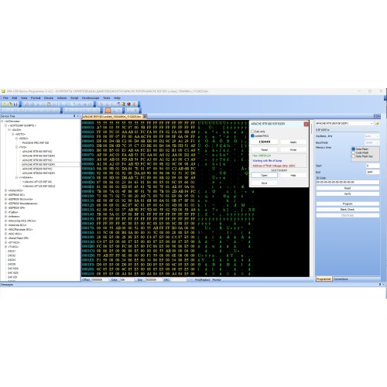Expand the ST MCU tree node

(6, 242)
